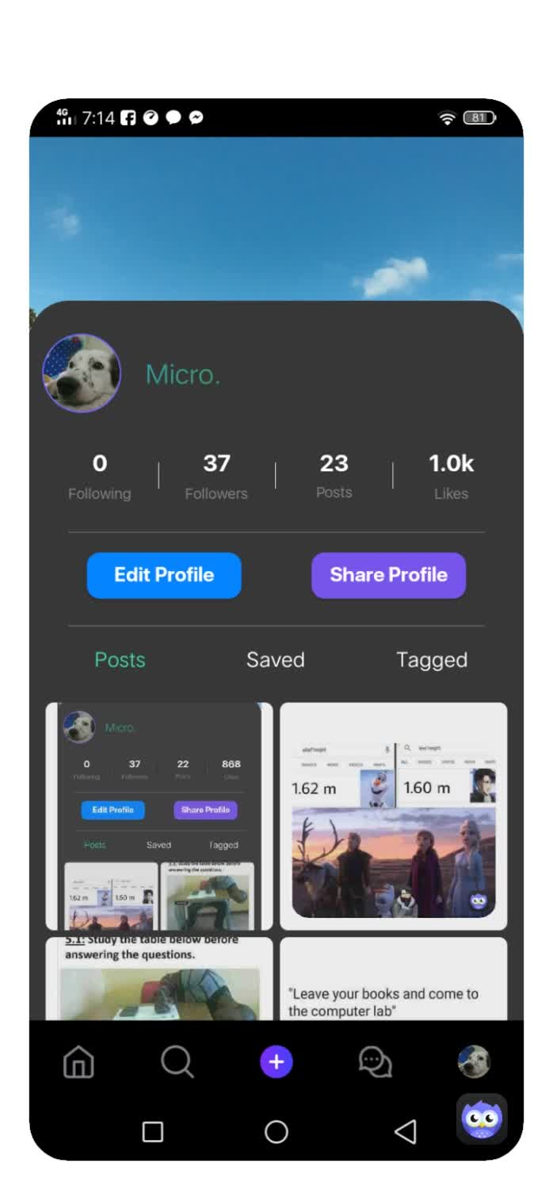Open the chat messages icon
The height and width of the screenshot is (1190, 553).
tap(376, 1062)
